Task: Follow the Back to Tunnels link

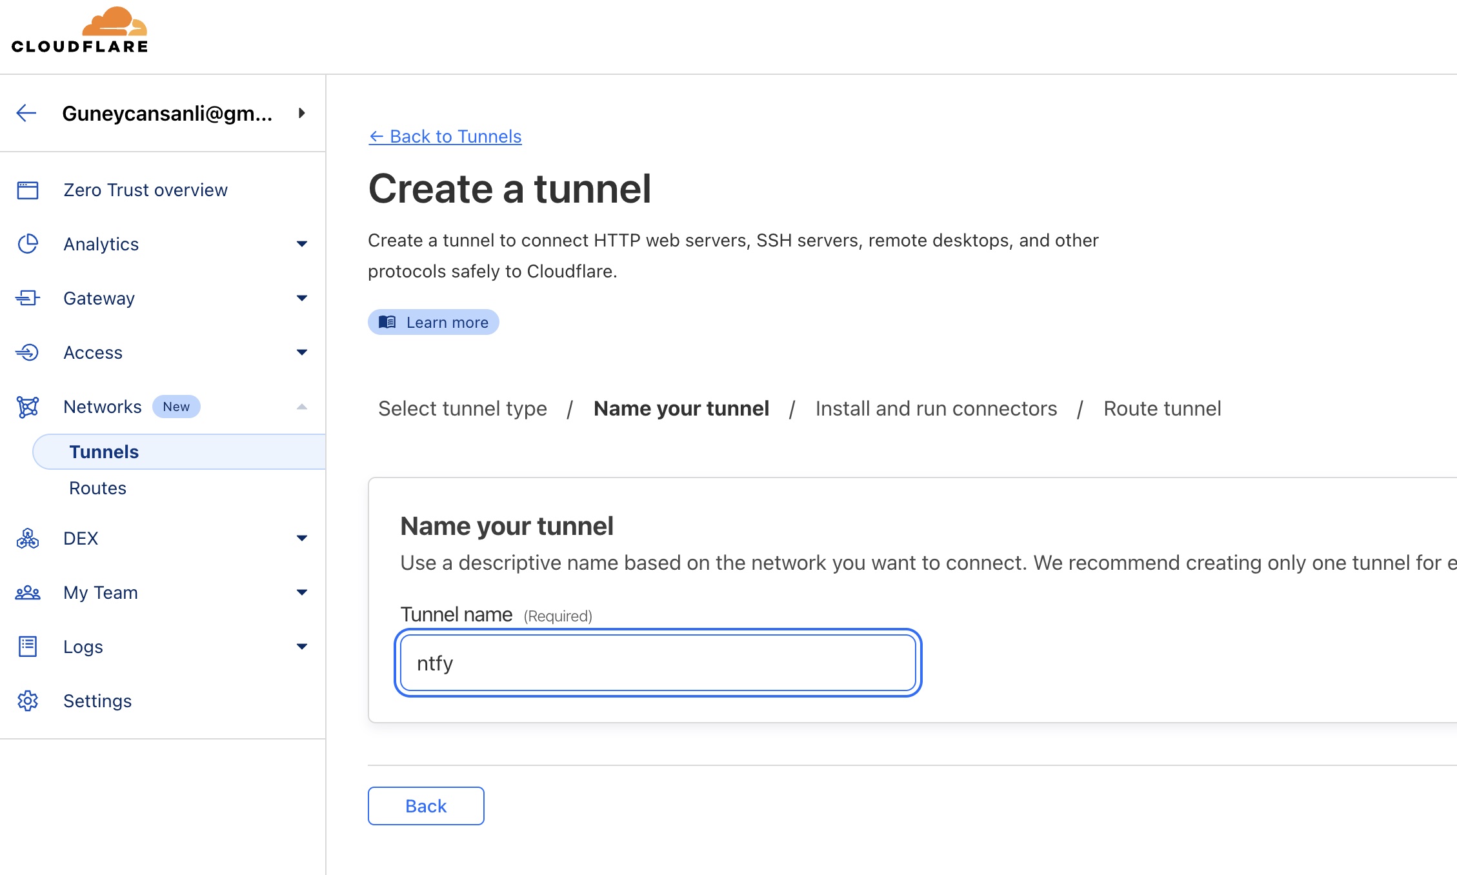Action: coord(445,137)
